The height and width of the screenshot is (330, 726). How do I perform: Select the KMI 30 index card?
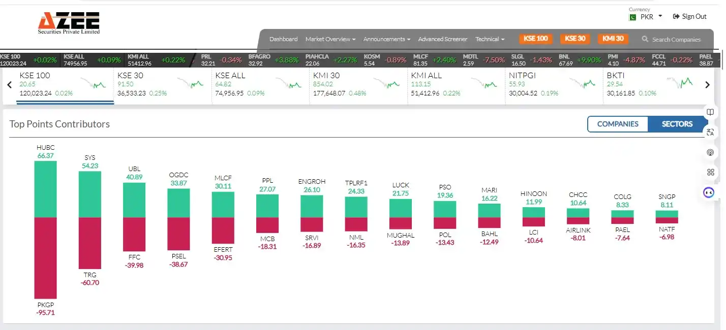point(359,85)
